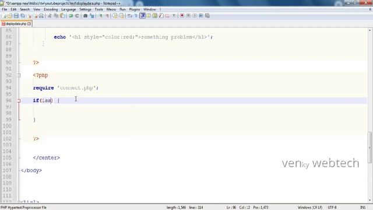Save the current file via toolbar

tap(16, 16)
